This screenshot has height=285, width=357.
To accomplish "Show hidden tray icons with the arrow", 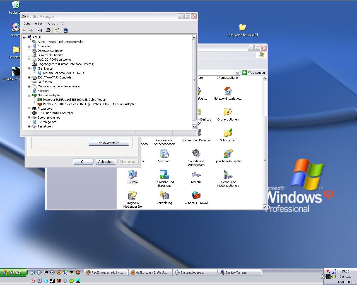I will [x=323, y=277].
